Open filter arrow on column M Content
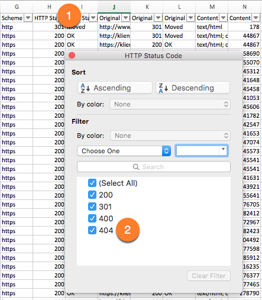The image size is (262, 300). [223, 18]
